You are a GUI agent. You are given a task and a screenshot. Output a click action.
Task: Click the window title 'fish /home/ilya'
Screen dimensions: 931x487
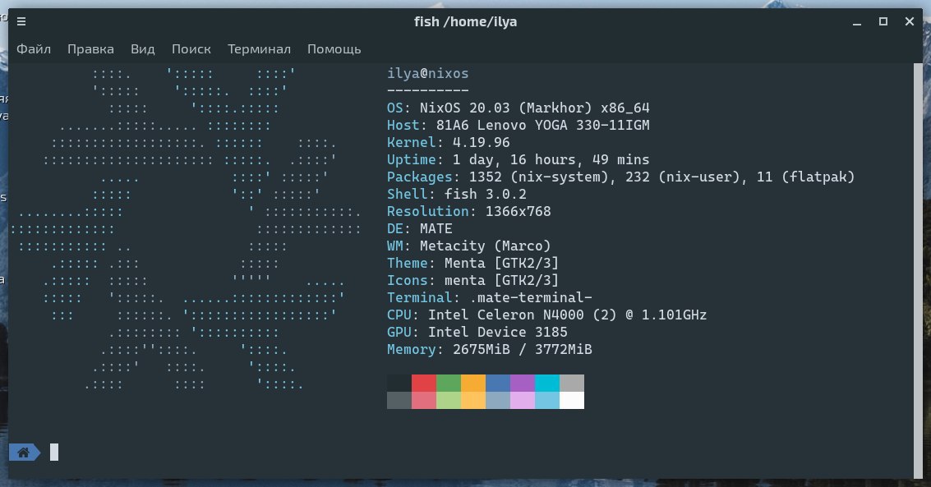click(465, 22)
